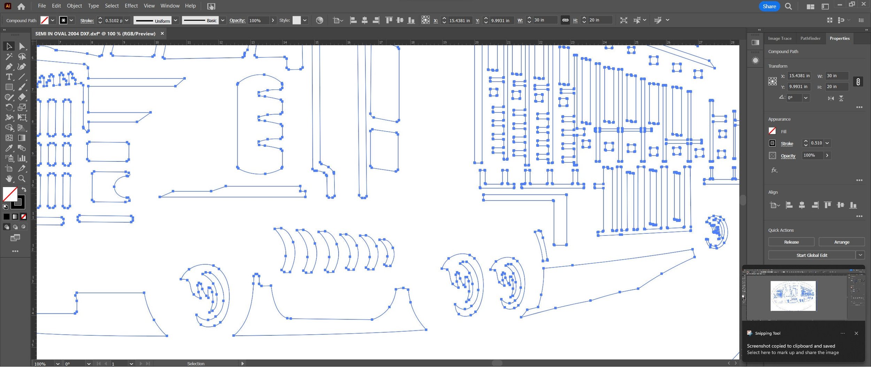This screenshot has height=367, width=871.
Task: Click the toolbar Fill box
Action: pos(10,194)
